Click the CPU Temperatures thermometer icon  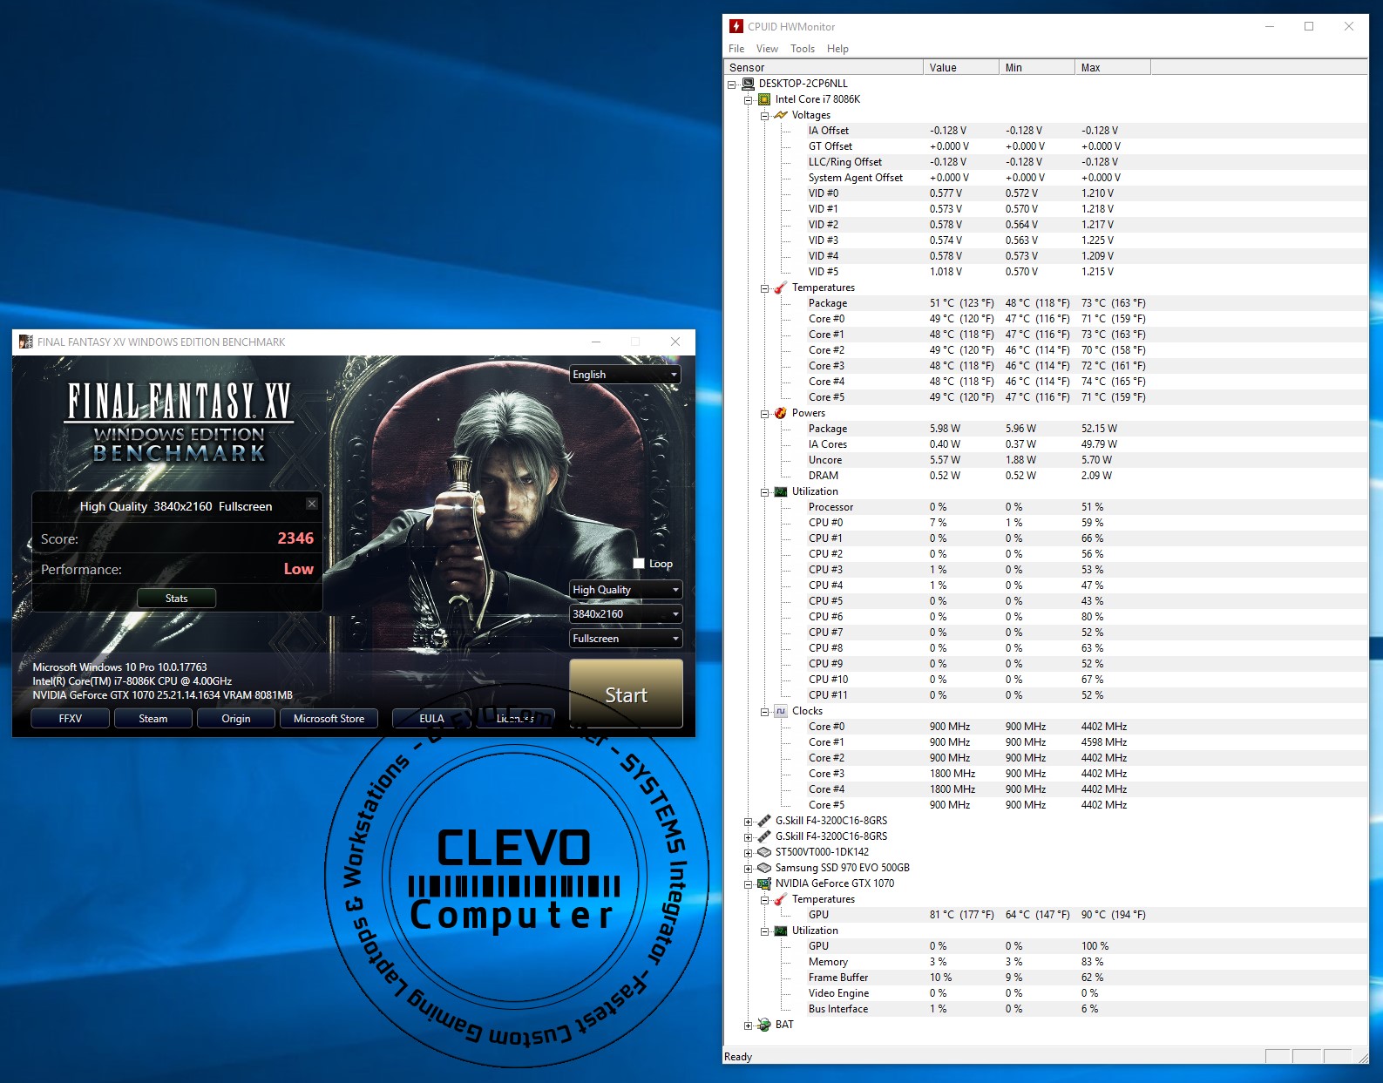tap(781, 288)
